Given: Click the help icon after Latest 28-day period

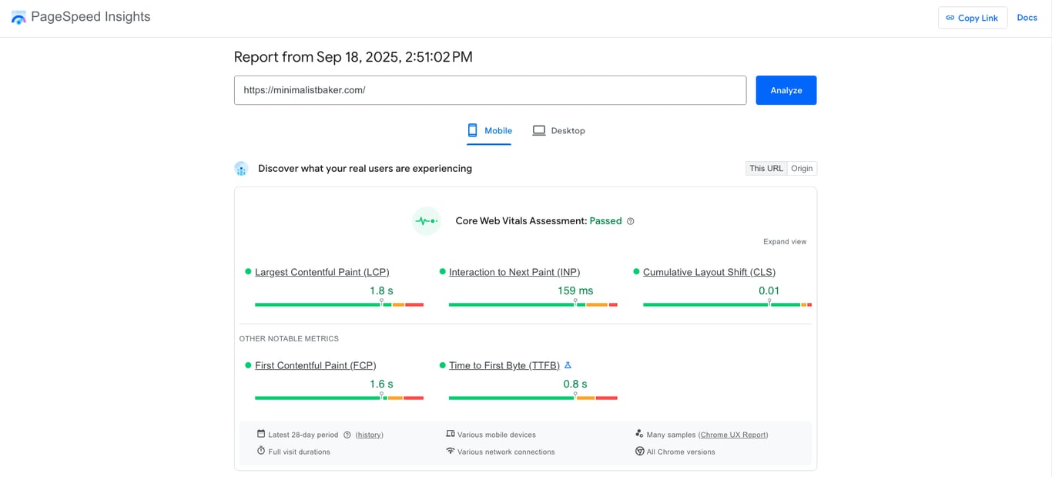Looking at the screenshot, I should (x=347, y=434).
